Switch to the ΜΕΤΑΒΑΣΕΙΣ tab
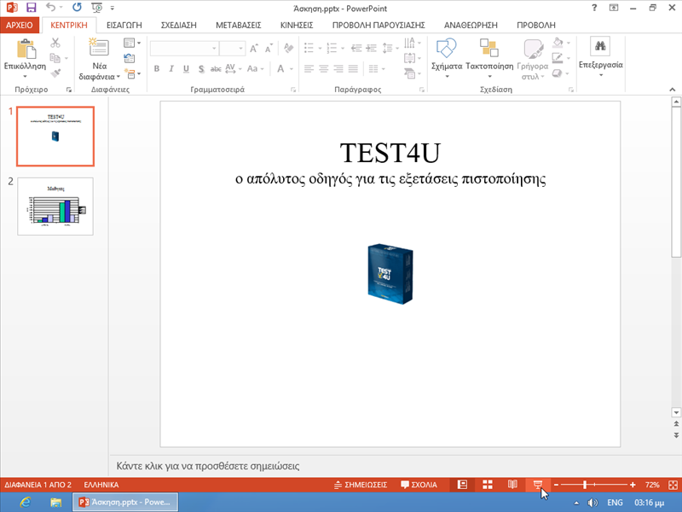The height and width of the screenshot is (512, 682). [239, 26]
